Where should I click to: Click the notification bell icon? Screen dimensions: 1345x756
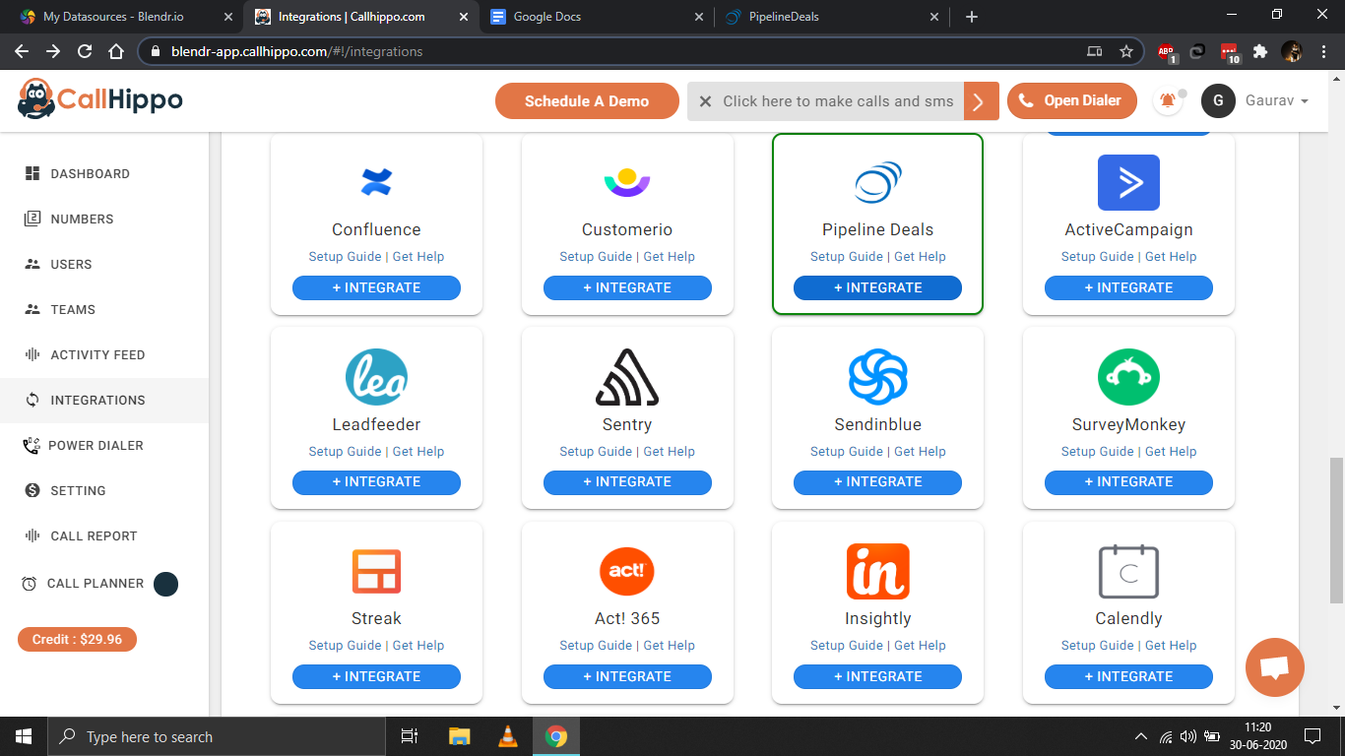tap(1168, 100)
